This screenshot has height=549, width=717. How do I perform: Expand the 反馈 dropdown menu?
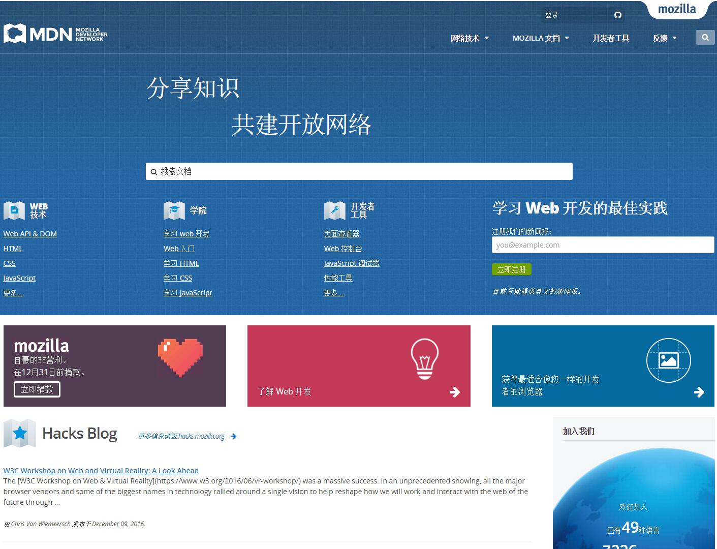pos(665,38)
